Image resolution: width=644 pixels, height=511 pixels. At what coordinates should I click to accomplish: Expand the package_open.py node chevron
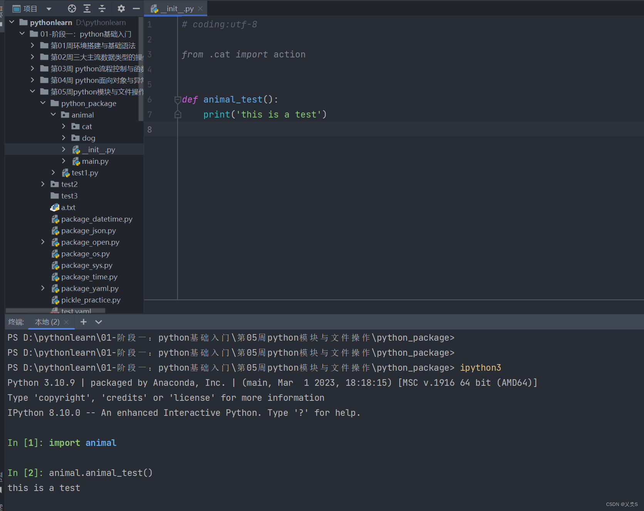[x=43, y=242]
